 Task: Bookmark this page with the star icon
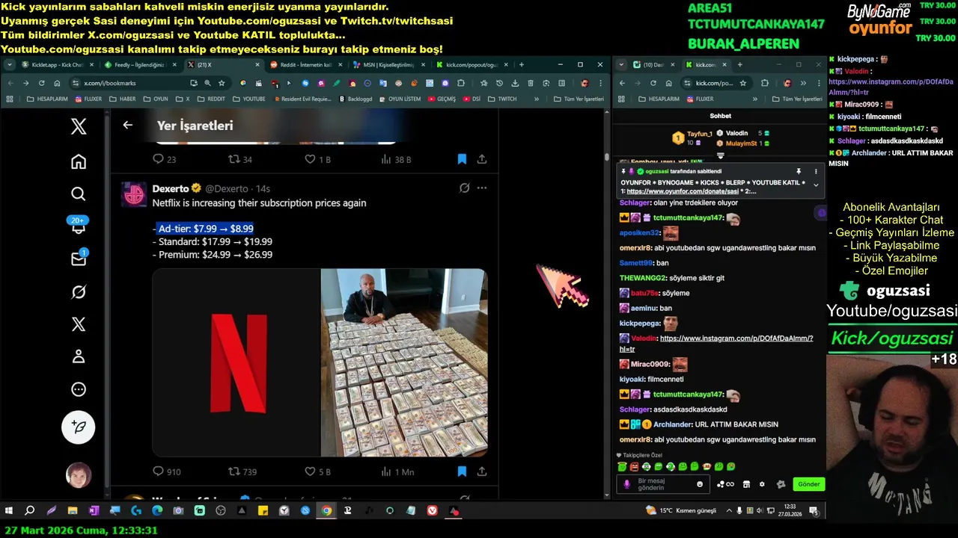pos(222,83)
